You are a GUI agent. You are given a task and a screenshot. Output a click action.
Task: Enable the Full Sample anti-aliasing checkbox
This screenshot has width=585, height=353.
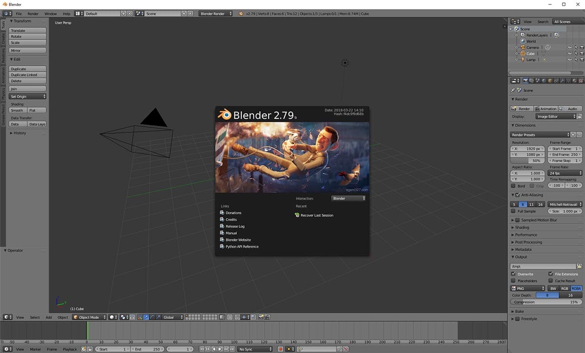click(512, 211)
